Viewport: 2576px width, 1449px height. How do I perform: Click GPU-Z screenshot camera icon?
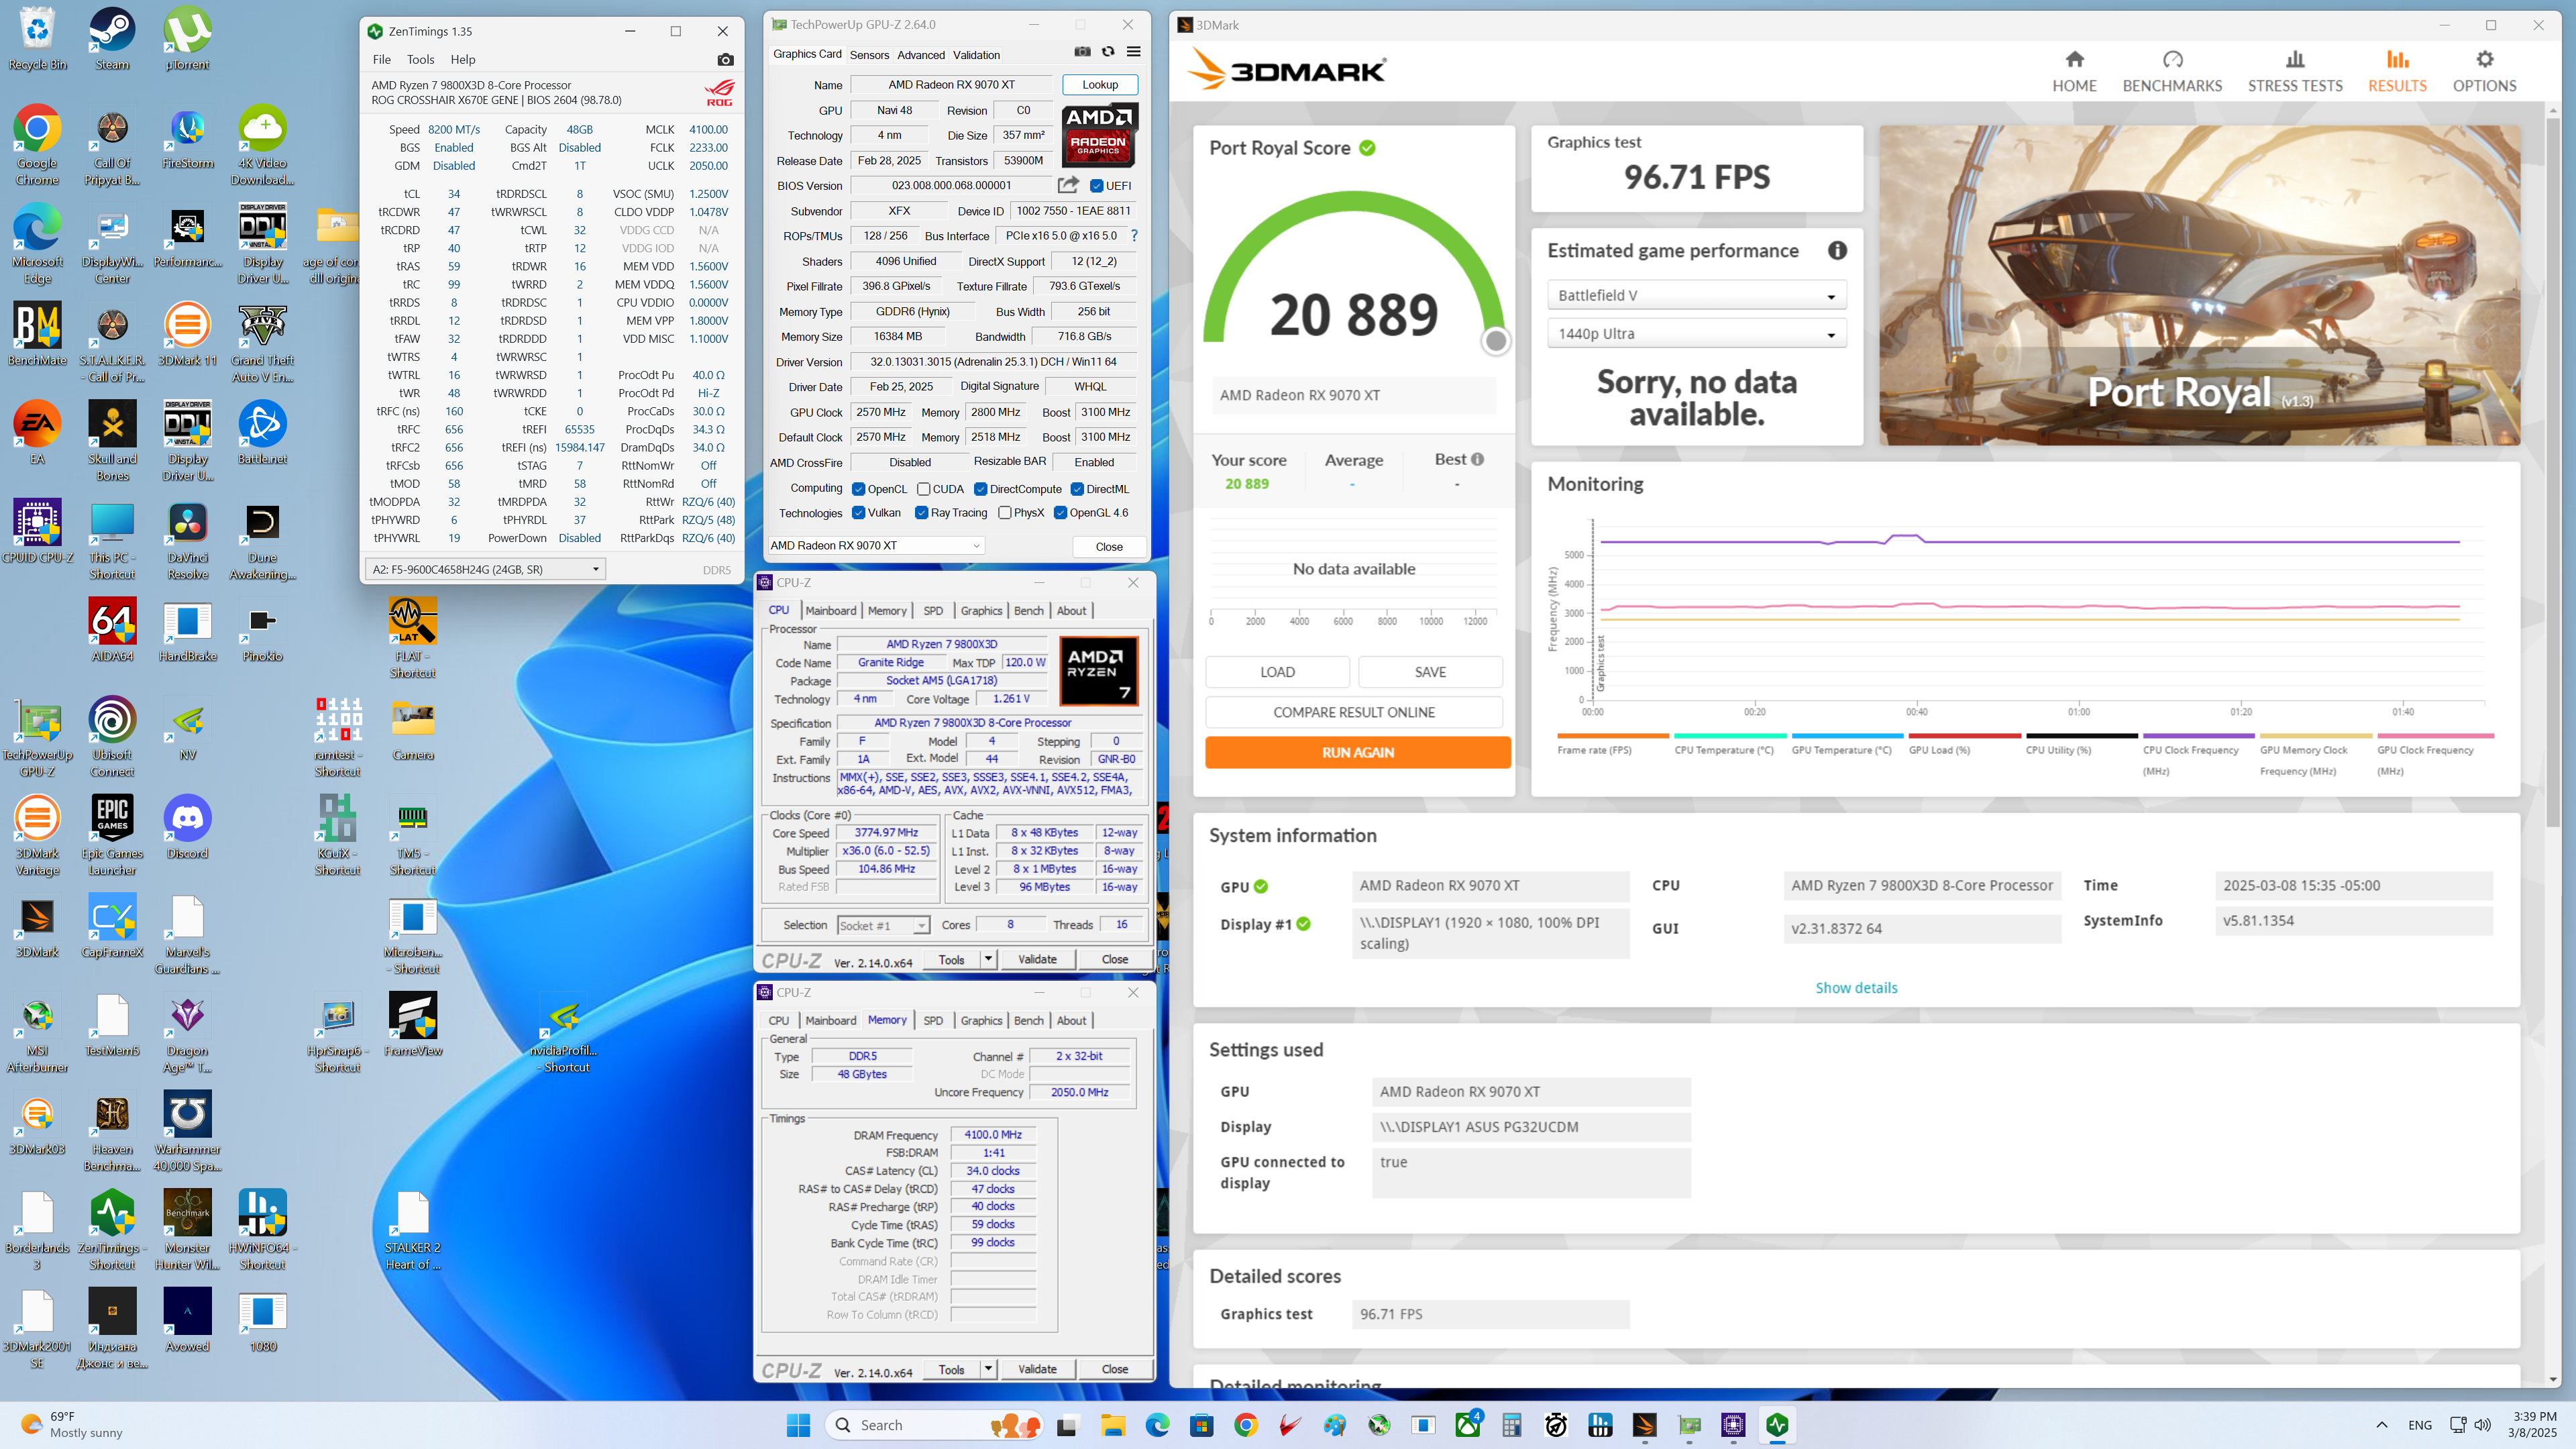[1082, 52]
